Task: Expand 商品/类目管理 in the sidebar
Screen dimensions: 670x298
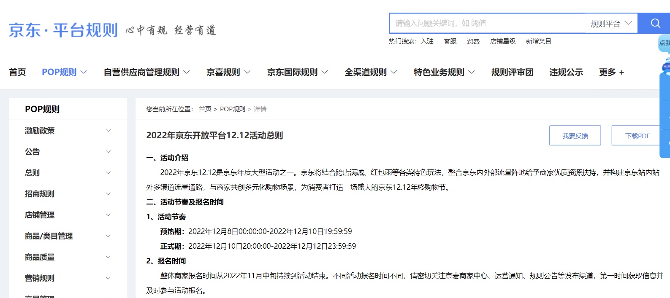Action: pos(68,236)
